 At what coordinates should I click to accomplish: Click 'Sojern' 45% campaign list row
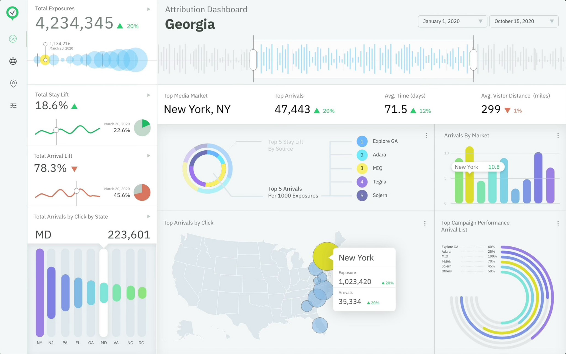click(468, 266)
